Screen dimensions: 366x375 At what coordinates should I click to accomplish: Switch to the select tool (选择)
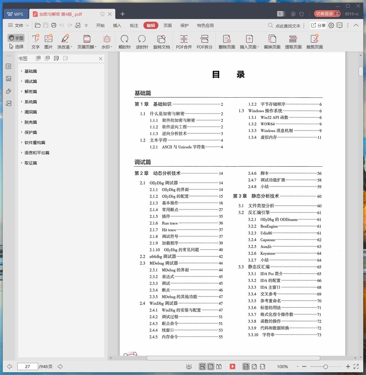(16, 46)
